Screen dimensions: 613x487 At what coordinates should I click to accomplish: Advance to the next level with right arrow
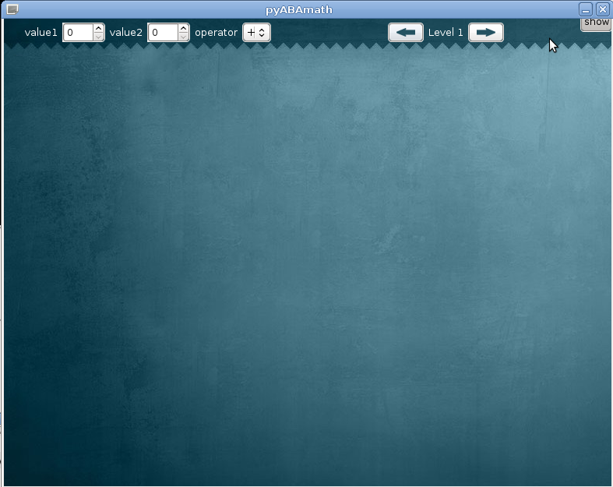click(485, 33)
